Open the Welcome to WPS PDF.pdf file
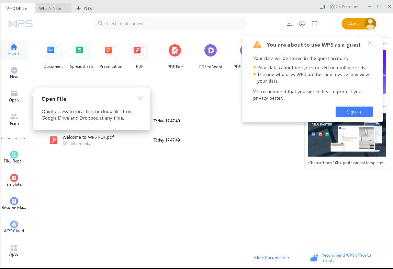Image resolution: width=393 pixels, height=269 pixels. point(88,137)
